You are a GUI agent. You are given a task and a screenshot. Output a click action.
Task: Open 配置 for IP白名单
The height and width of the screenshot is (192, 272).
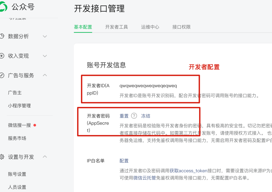point(124,161)
